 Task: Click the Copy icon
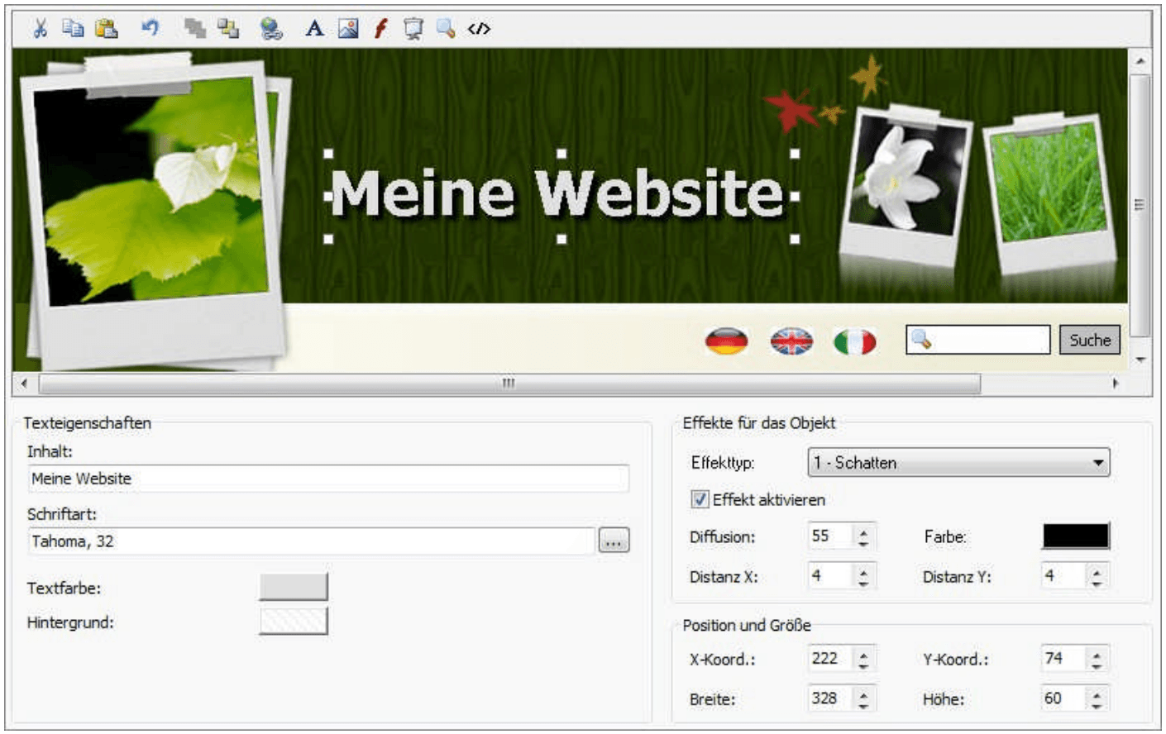[x=73, y=27]
